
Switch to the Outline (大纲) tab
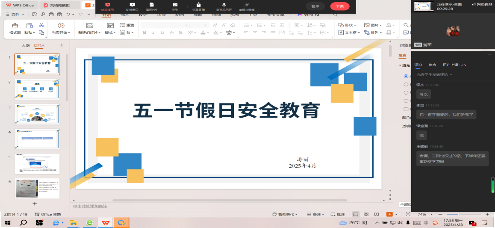pyautogui.click(x=26, y=45)
